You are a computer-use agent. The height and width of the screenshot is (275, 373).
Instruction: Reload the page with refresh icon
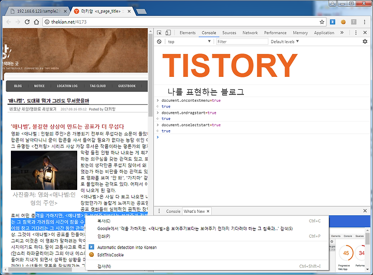point(27,22)
